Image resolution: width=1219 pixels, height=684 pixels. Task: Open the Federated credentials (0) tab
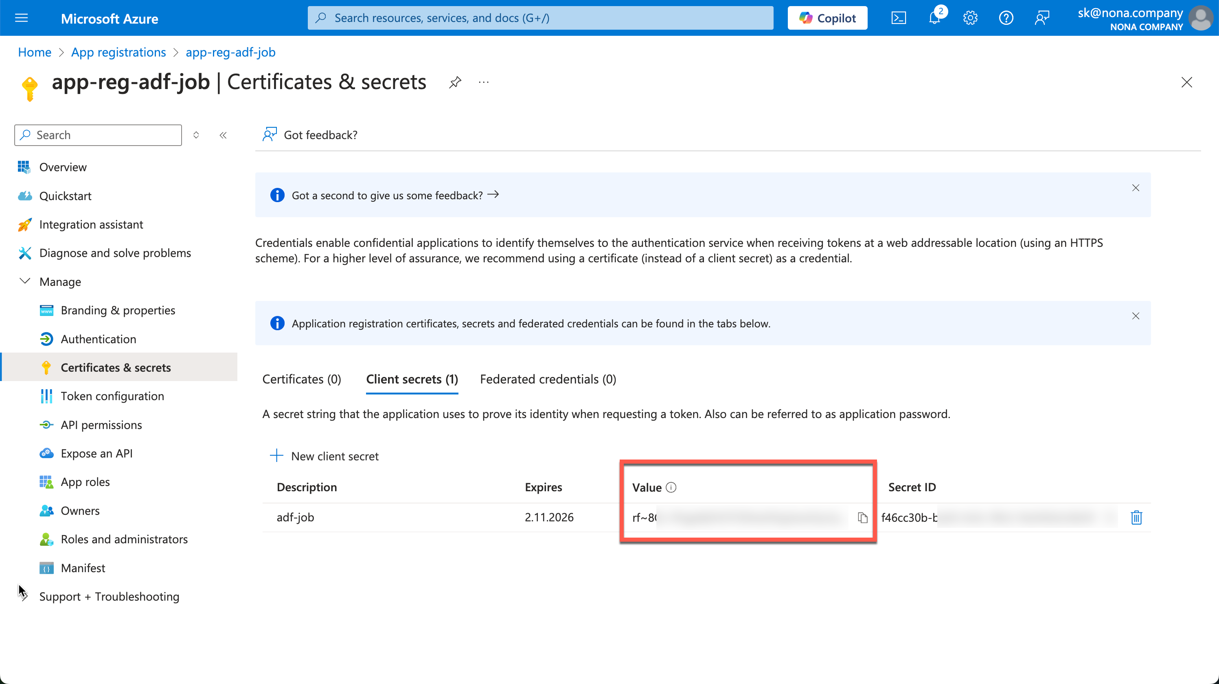point(548,379)
